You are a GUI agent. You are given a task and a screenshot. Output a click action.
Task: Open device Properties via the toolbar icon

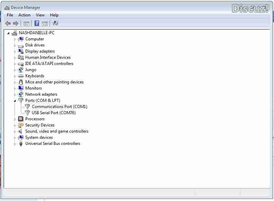(45, 23)
